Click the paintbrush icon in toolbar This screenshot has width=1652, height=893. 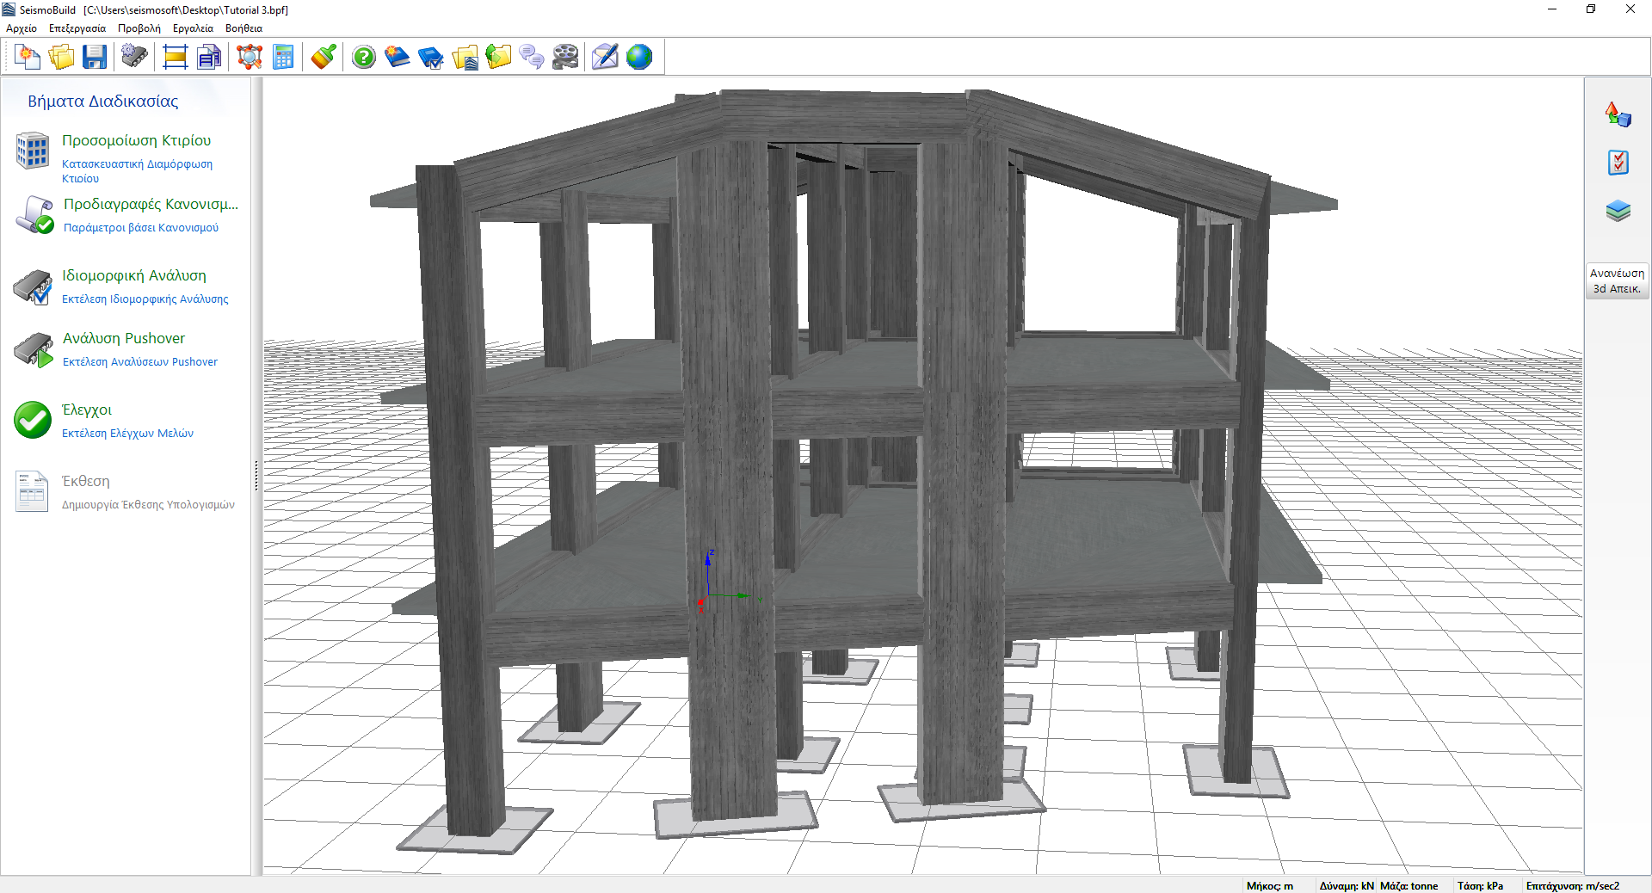coord(324,58)
